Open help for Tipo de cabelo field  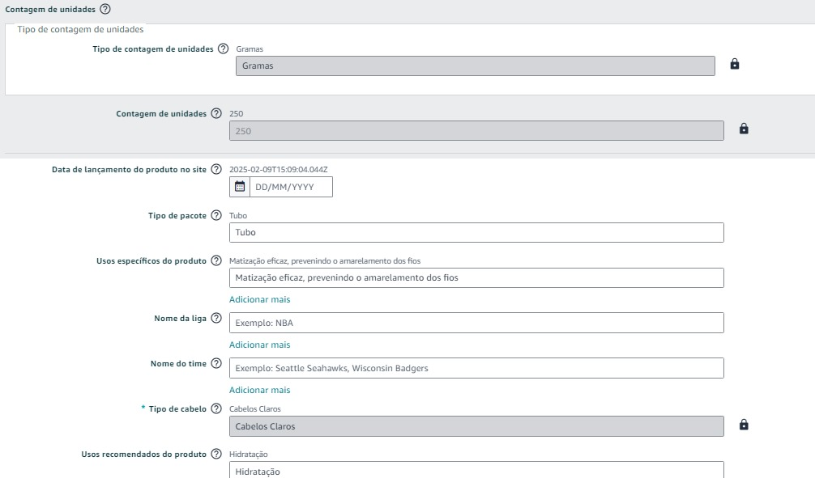(x=215, y=408)
